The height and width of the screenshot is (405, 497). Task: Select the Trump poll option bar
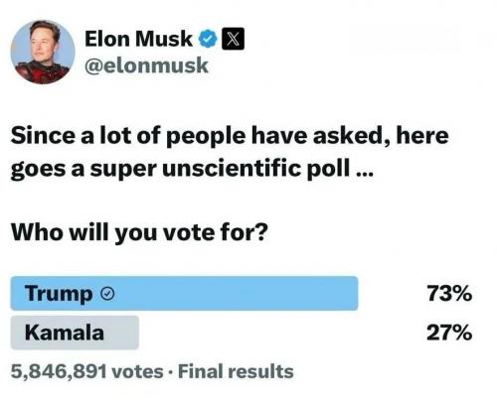[x=184, y=294]
